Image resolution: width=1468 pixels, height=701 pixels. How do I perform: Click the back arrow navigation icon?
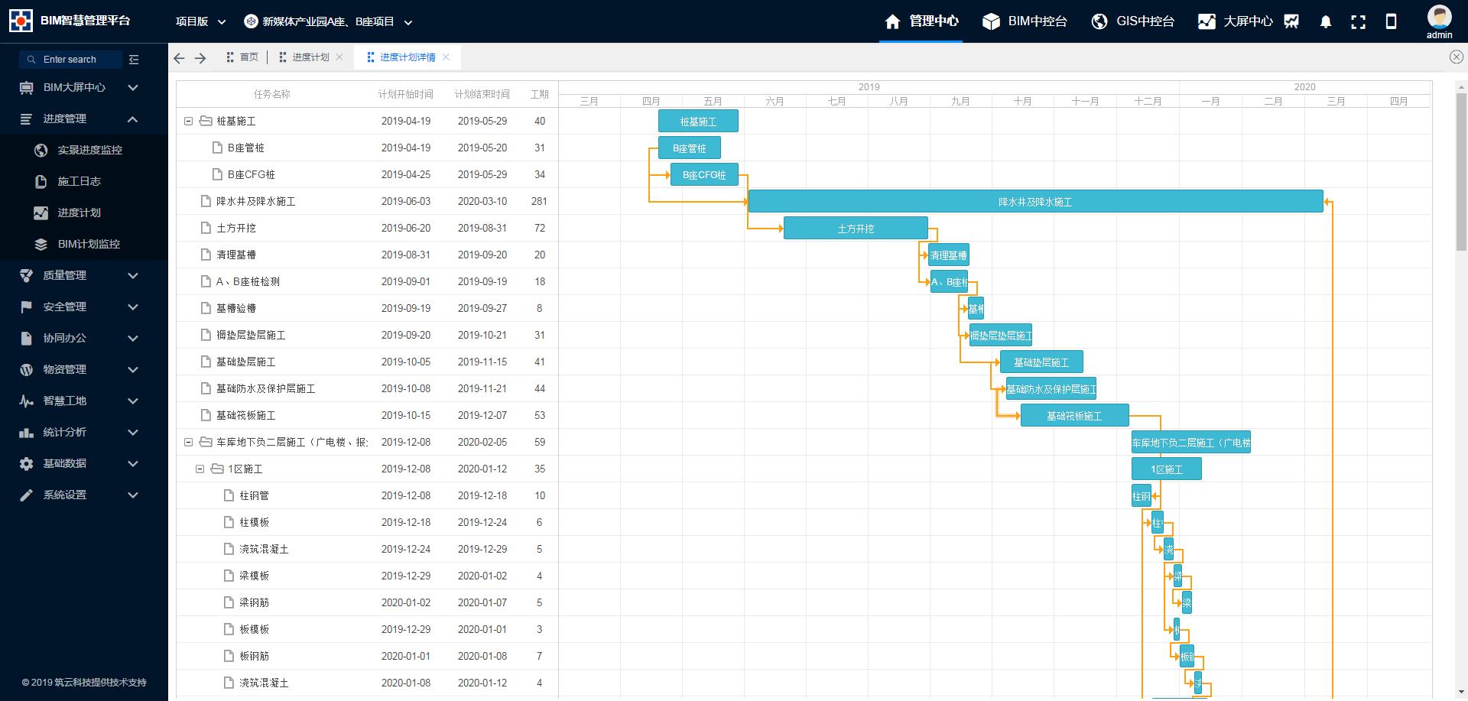pos(180,58)
